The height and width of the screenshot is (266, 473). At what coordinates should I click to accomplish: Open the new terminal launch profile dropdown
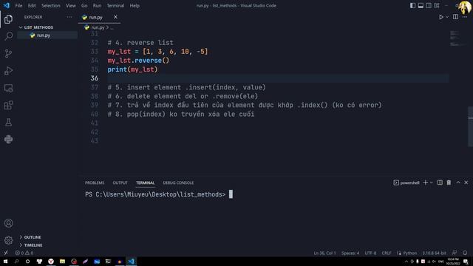(432, 183)
